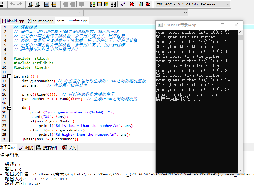Click the Go to line icon with the orange bar
The width and height of the screenshot is (254, 191).
pyautogui.click(x=53, y=4)
